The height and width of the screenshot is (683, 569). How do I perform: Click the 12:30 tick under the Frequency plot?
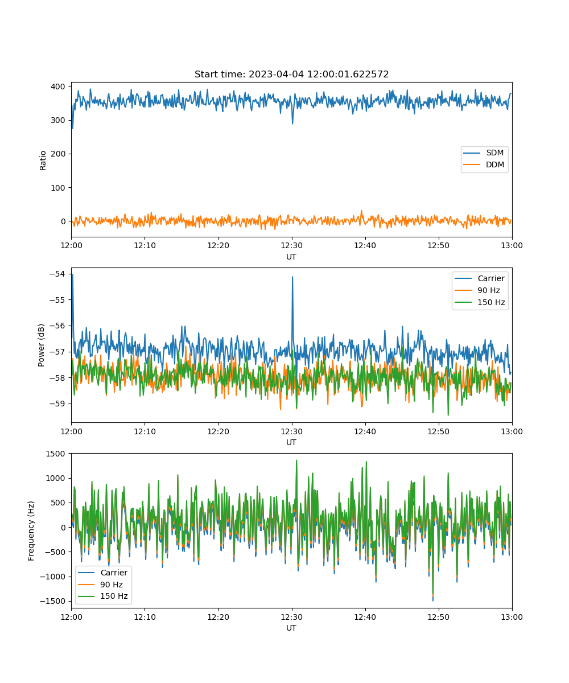coord(292,616)
